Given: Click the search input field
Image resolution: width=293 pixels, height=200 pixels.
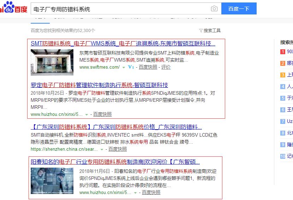Looking at the screenshot, I should [x=120, y=9].
